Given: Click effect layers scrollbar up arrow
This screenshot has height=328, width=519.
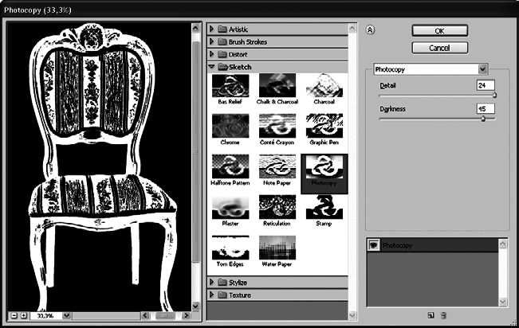Looking at the screenshot, I should pyautogui.click(x=503, y=244).
